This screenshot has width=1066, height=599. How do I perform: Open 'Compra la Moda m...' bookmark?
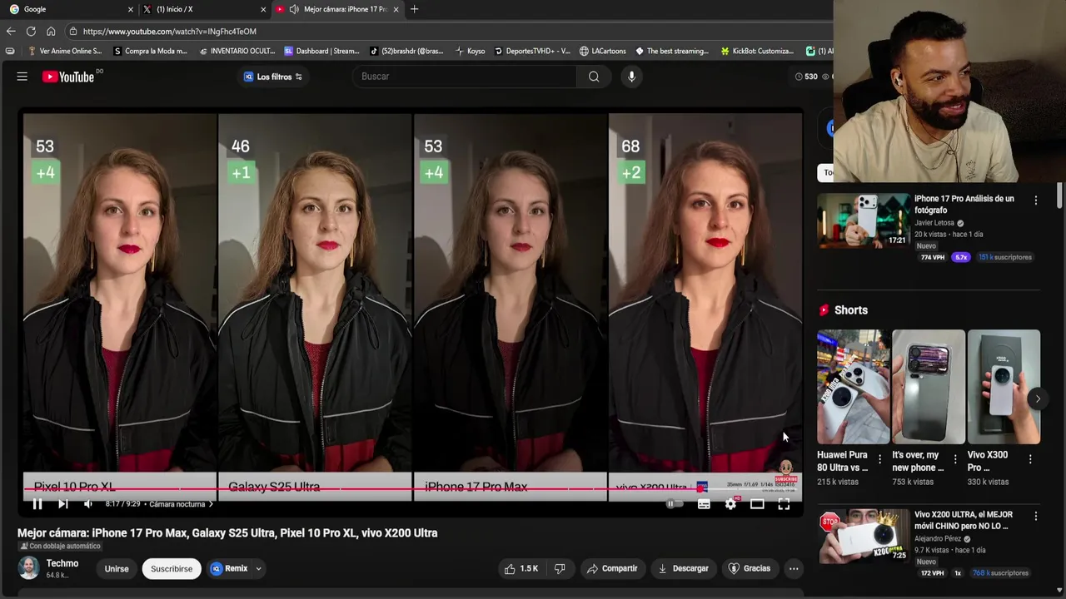point(150,51)
